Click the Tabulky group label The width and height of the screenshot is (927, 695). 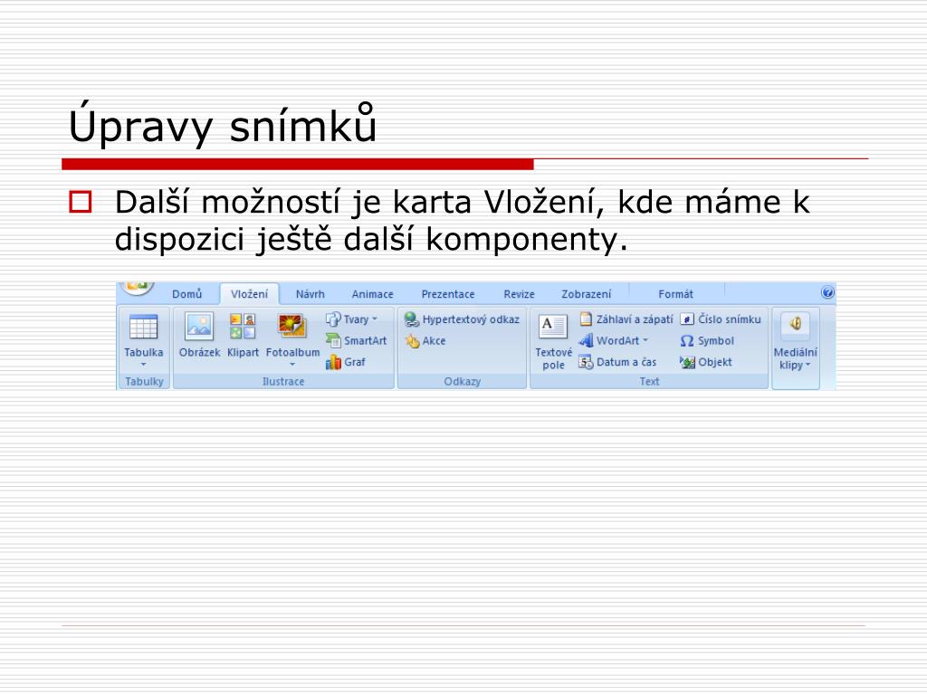pos(144,381)
